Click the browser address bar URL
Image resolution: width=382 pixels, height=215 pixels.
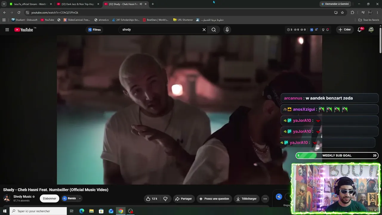click(55, 13)
